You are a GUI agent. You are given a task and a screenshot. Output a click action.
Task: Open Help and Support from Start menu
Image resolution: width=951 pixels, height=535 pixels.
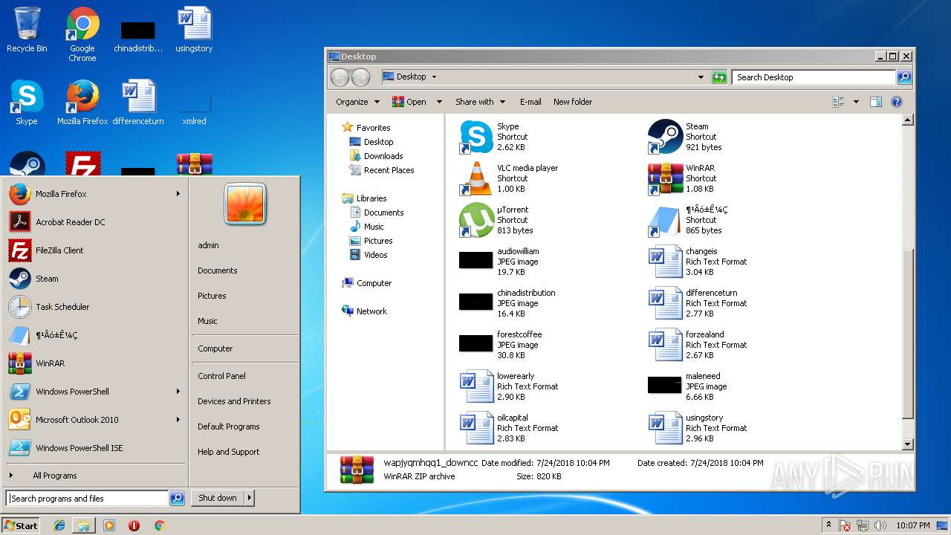tap(229, 452)
